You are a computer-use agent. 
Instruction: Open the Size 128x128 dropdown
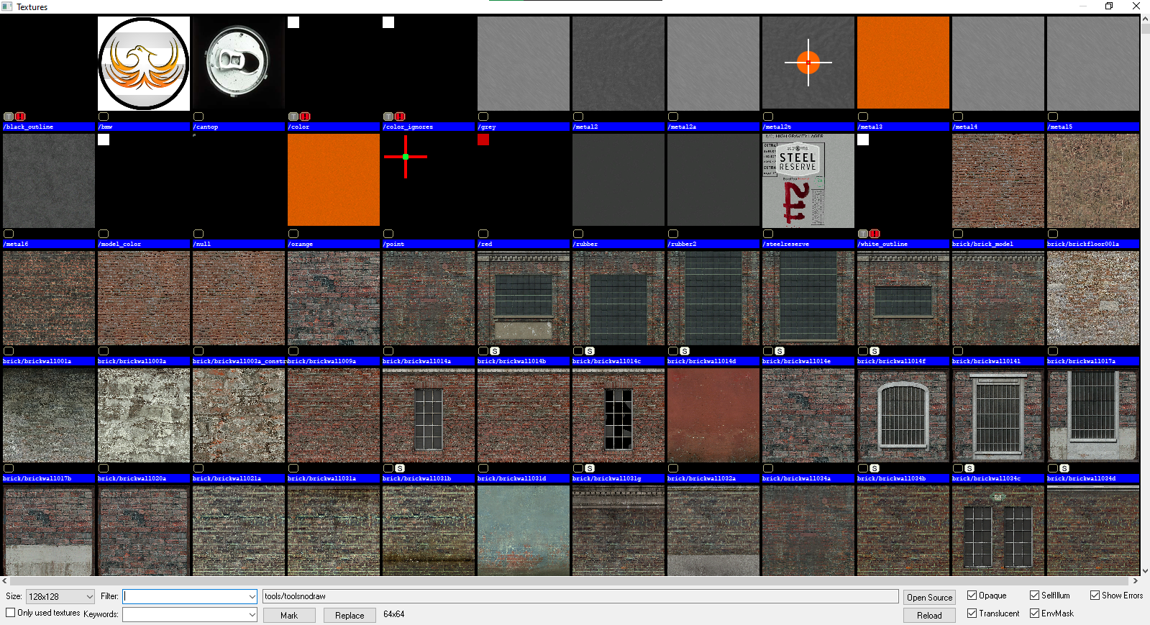(60, 597)
